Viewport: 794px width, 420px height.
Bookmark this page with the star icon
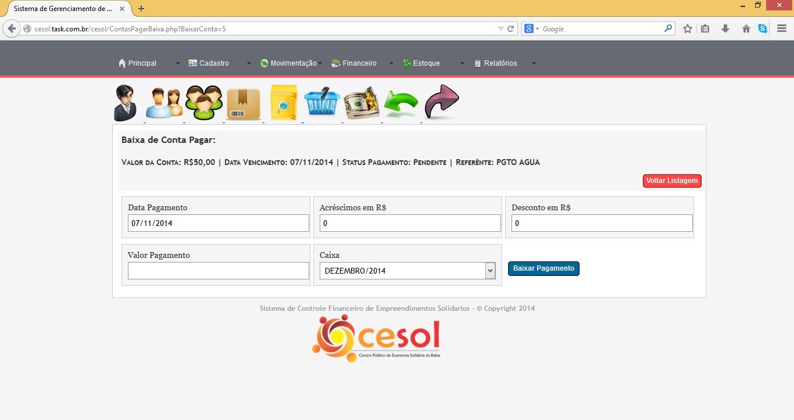(688, 28)
